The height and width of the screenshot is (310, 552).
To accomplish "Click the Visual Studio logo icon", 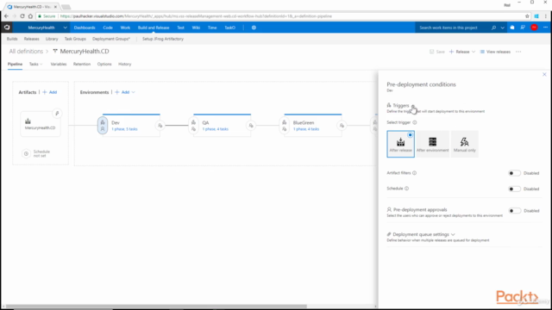I will (7, 28).
